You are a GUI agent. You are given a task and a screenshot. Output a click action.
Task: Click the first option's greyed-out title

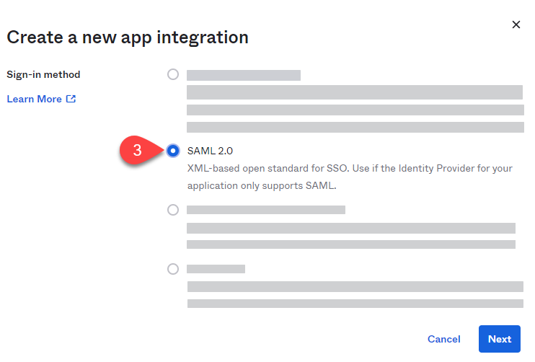click(243, 75)
